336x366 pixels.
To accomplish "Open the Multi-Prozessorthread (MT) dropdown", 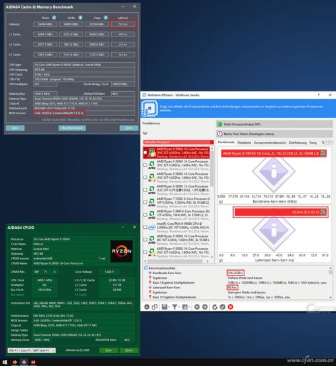I will 275,124.
